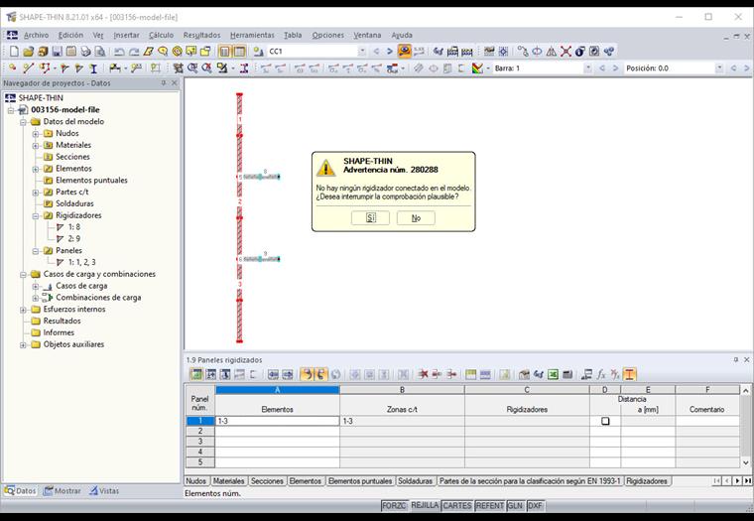Click the I-beam section icon in the second toolbar
Image resolution: width=754 pixels, height=521 pixels.
coord(94,68)
